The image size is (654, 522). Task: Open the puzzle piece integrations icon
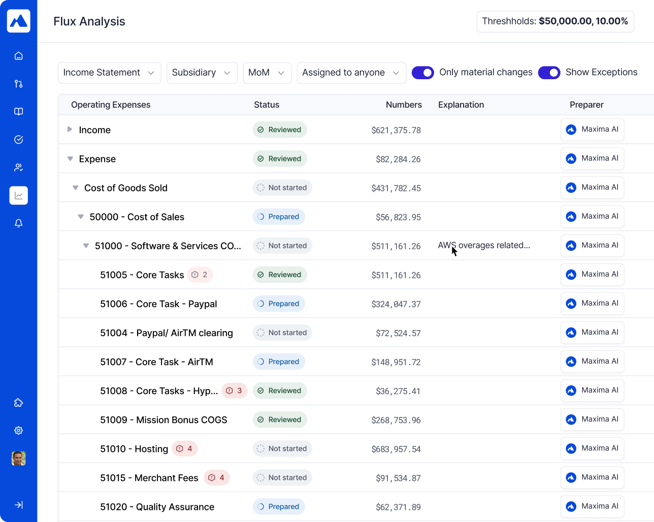click(x=19, y=403)
